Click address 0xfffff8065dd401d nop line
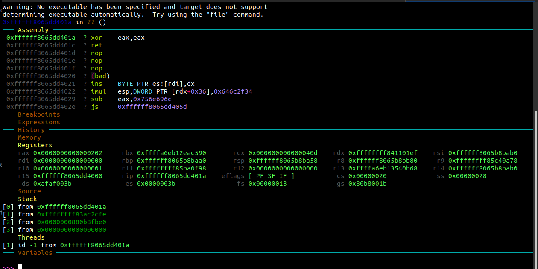Viewport: 538px width, 269px height. 54,53
